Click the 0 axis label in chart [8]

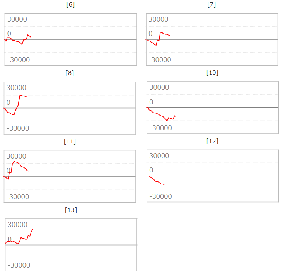tap(9, 102)
